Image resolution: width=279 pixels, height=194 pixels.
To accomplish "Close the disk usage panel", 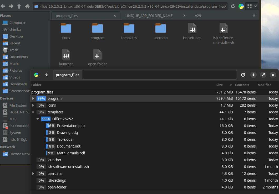I will tap(273, 75).
